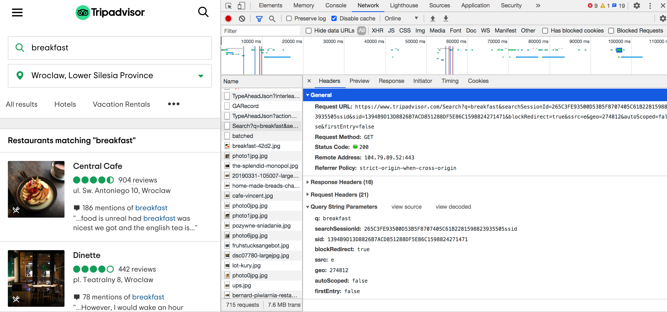The width and height of the screenshot is (667, 312).
Task: Enable Has blocked cookies filter
Action: click(545, 31)
